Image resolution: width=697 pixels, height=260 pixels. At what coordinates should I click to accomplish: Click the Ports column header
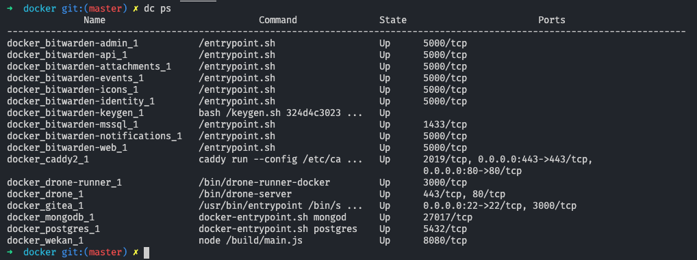[552, 20]
